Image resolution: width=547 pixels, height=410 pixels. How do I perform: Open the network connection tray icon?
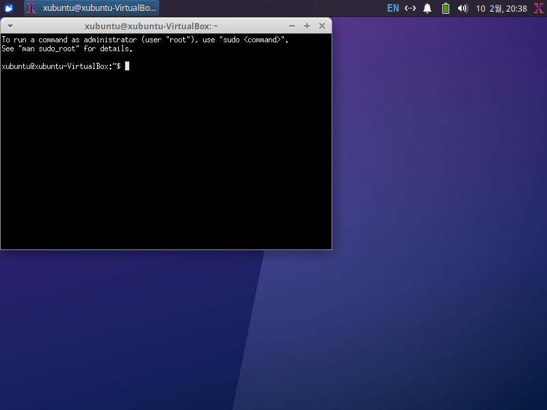tap(410, 8)
